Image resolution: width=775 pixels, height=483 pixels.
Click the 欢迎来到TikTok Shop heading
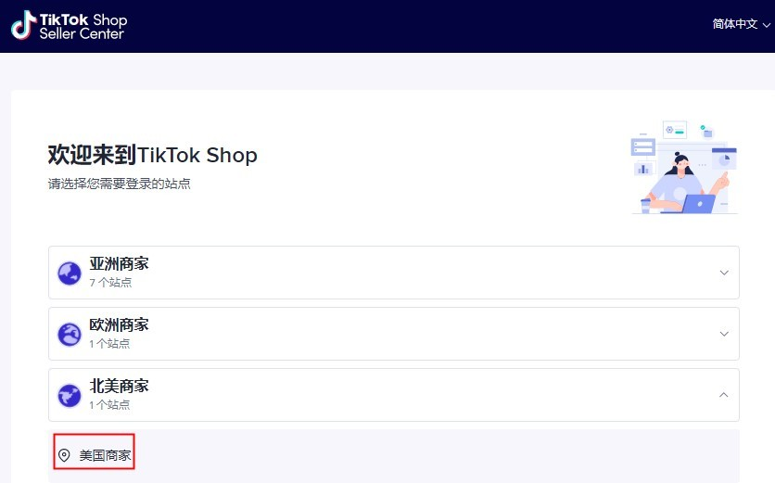coord(153,155)
